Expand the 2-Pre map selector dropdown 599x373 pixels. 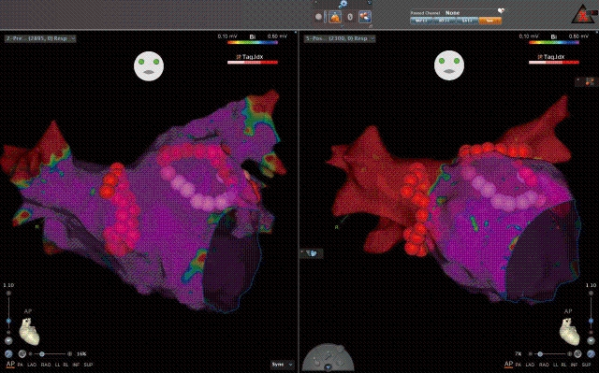(x=40, y=38)
